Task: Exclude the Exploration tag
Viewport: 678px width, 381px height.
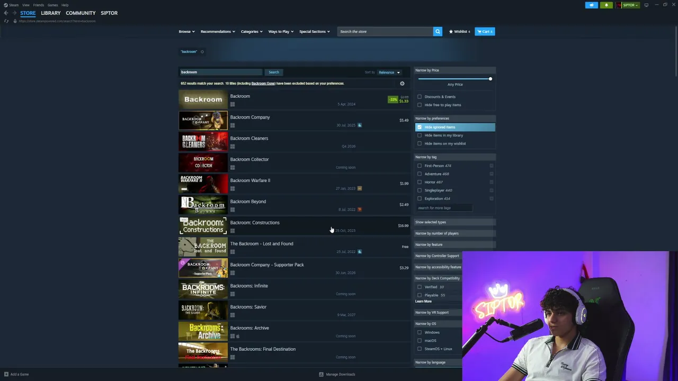Action: [492, 198]
